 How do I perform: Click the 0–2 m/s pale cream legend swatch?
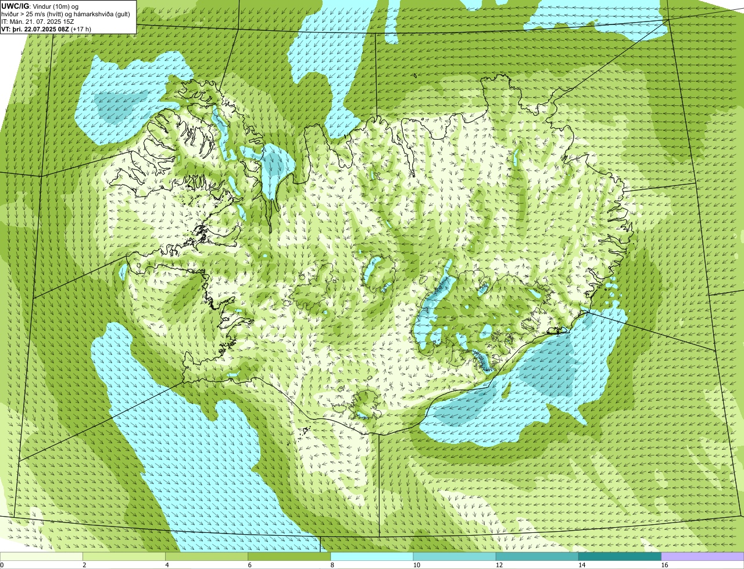tap(41, 556)
